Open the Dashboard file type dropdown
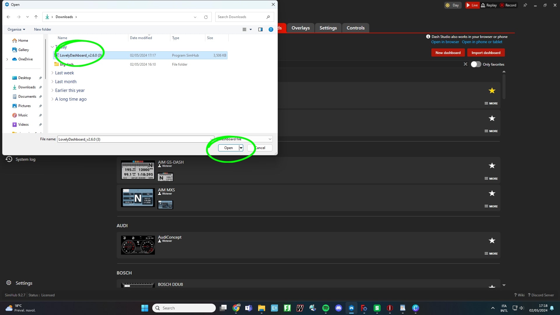 pos(245,139)
